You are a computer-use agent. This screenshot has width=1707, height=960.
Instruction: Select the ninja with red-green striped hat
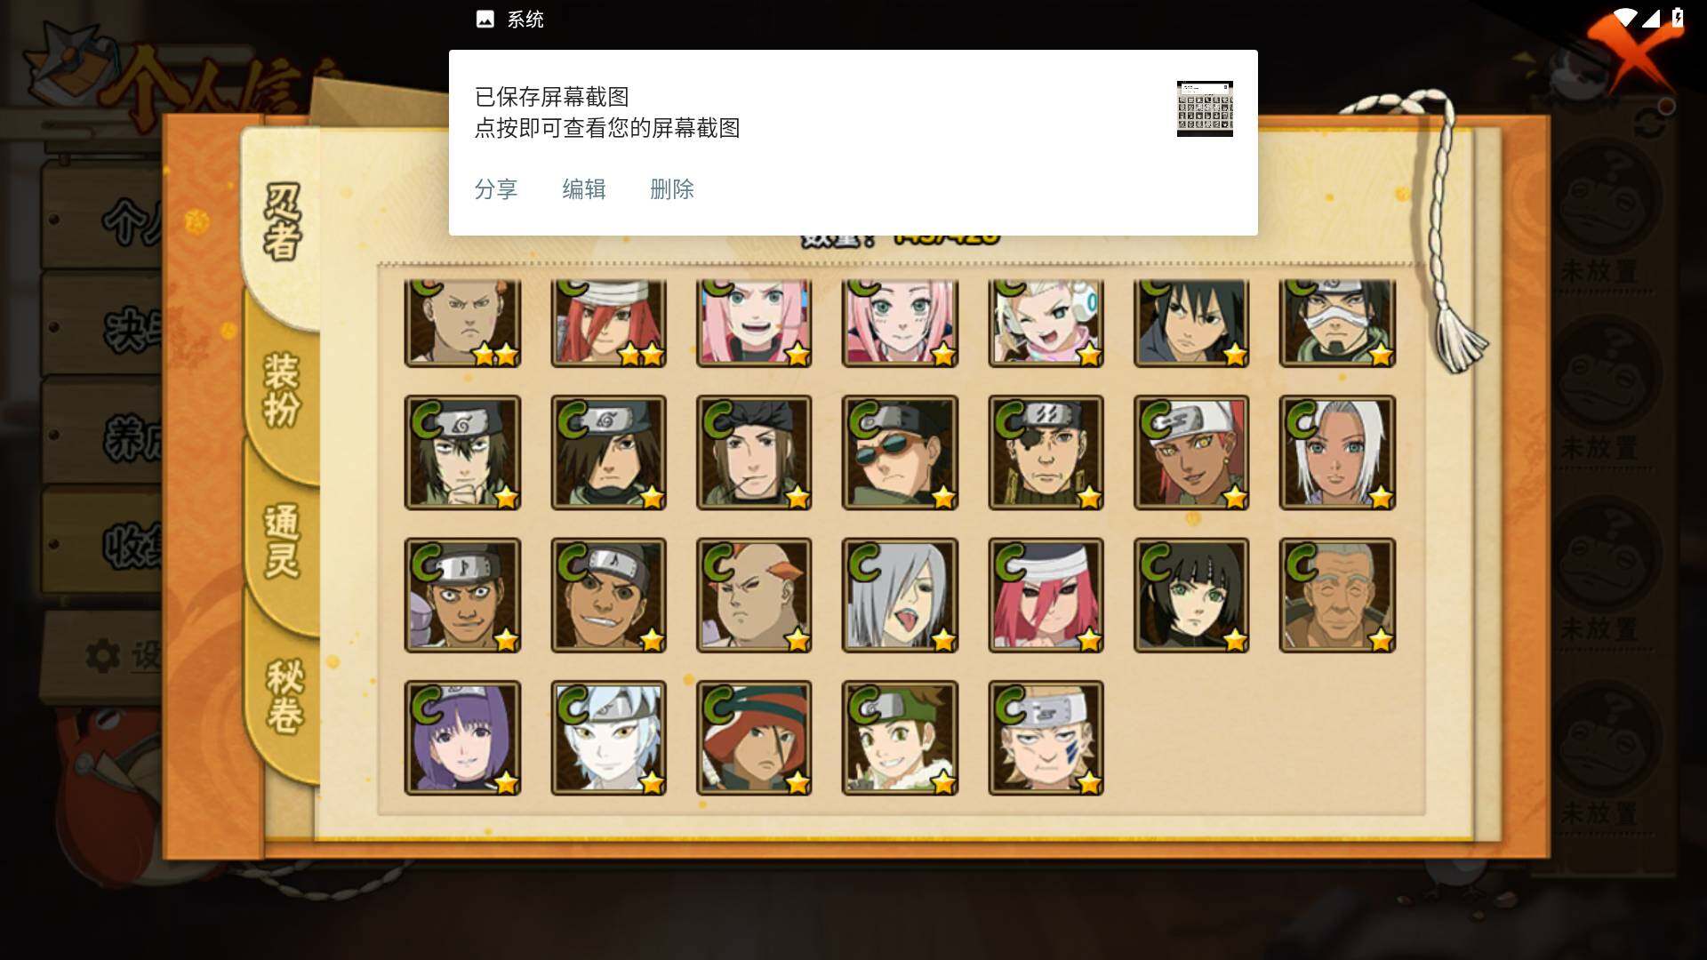(754, 738)
